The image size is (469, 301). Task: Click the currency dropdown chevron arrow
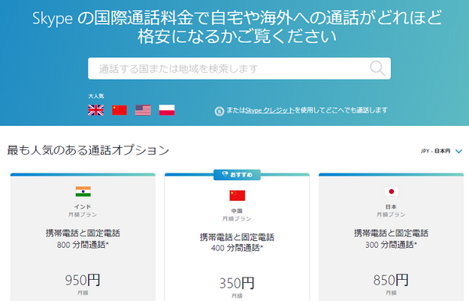[459, 152]
